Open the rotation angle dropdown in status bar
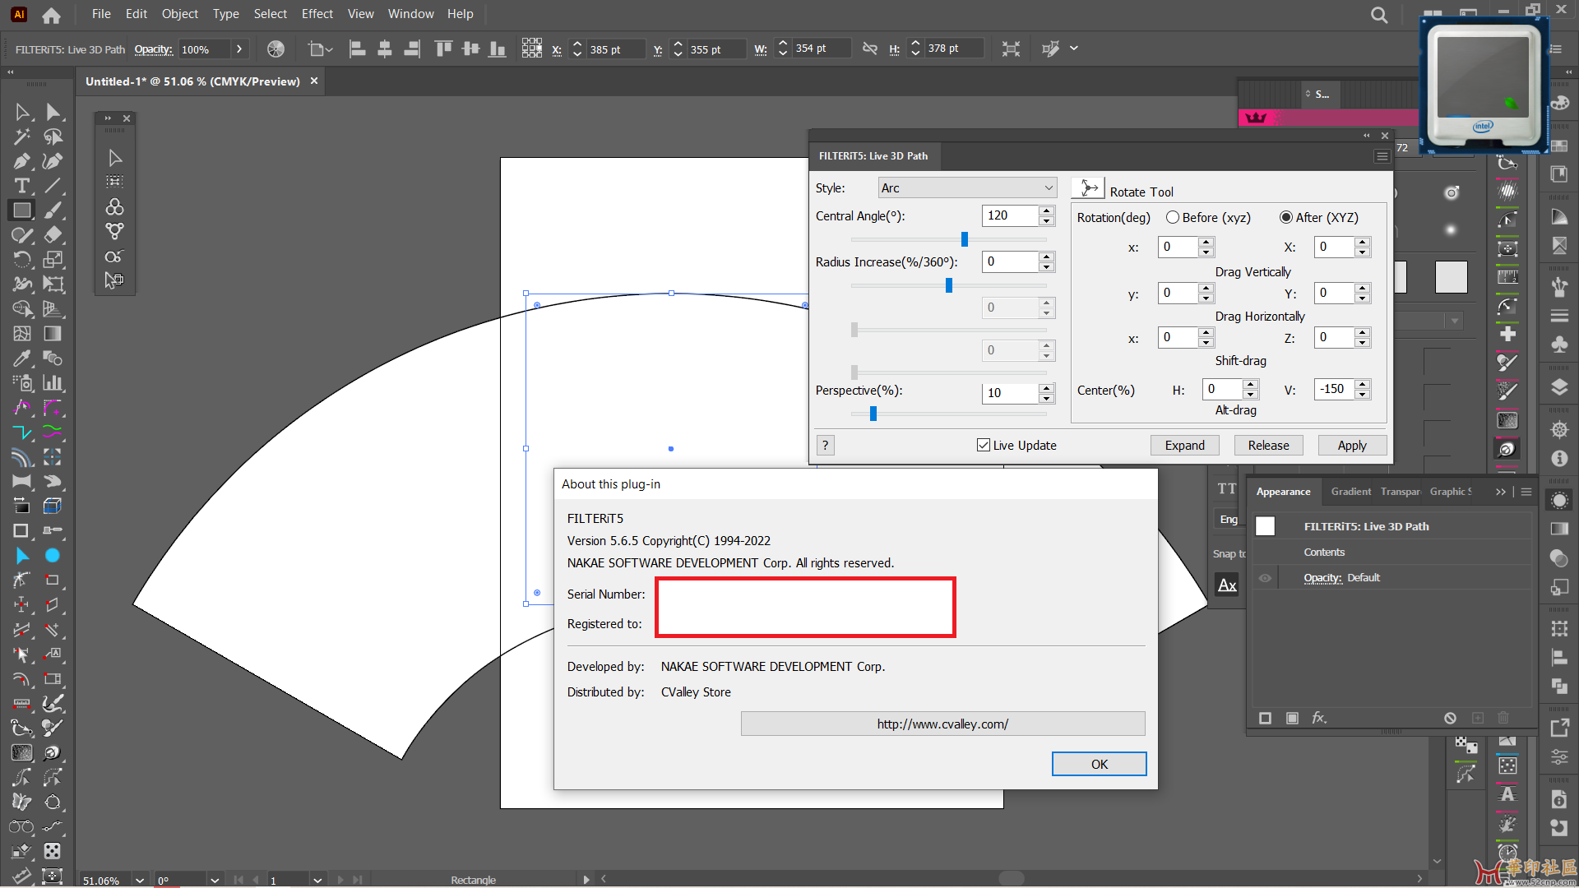Viewport: 1579px width, 888px height. tap(215, 880)
